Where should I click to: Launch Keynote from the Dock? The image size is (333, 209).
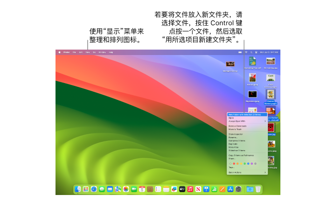[206, 189]
